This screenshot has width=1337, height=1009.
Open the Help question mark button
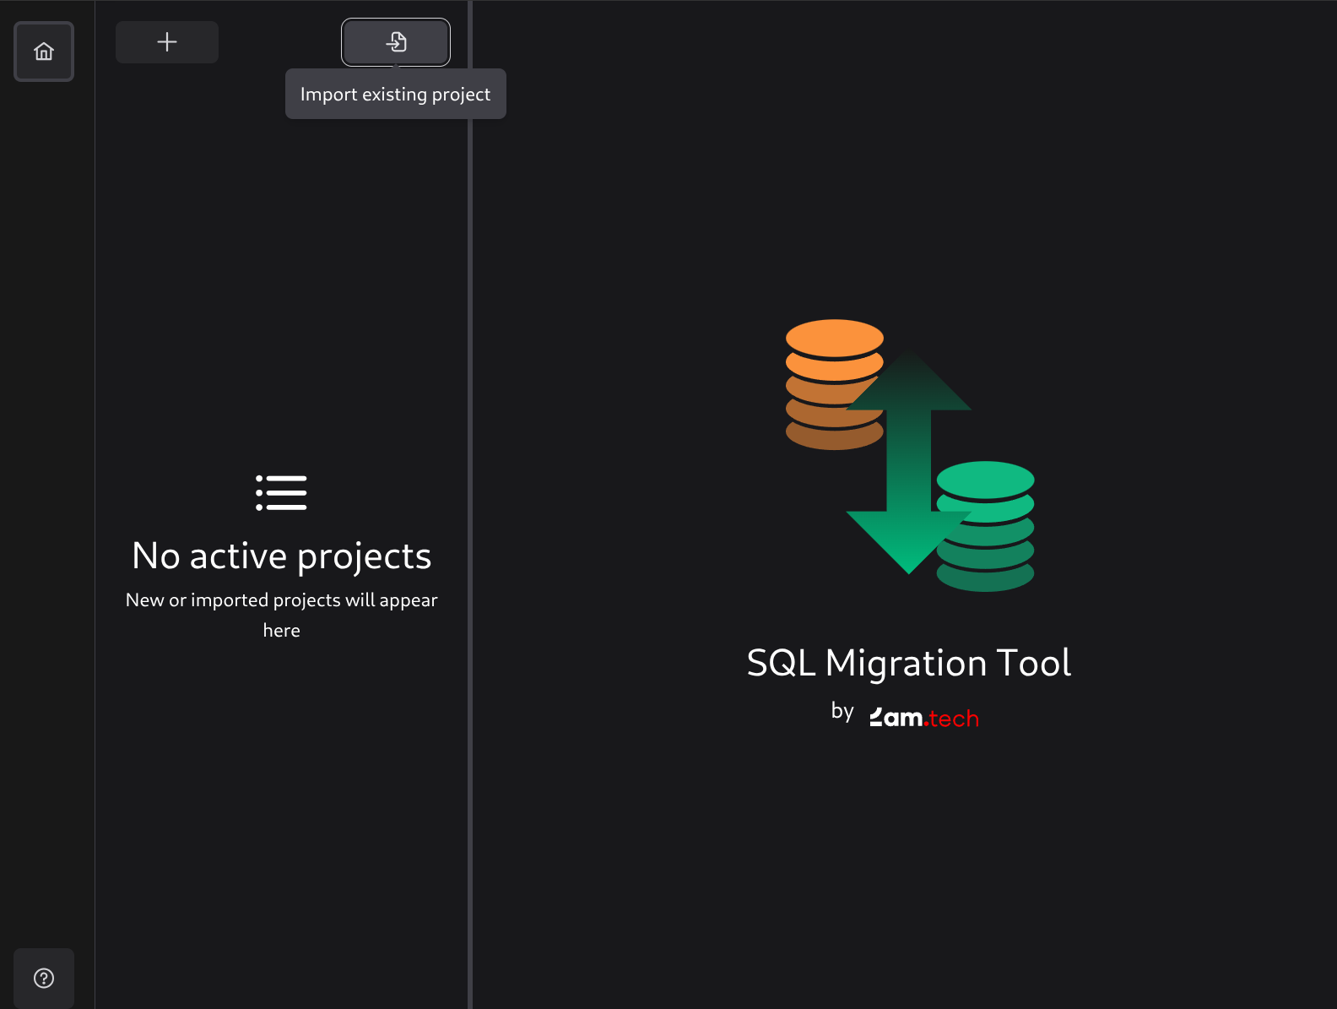tap(44, 978)
